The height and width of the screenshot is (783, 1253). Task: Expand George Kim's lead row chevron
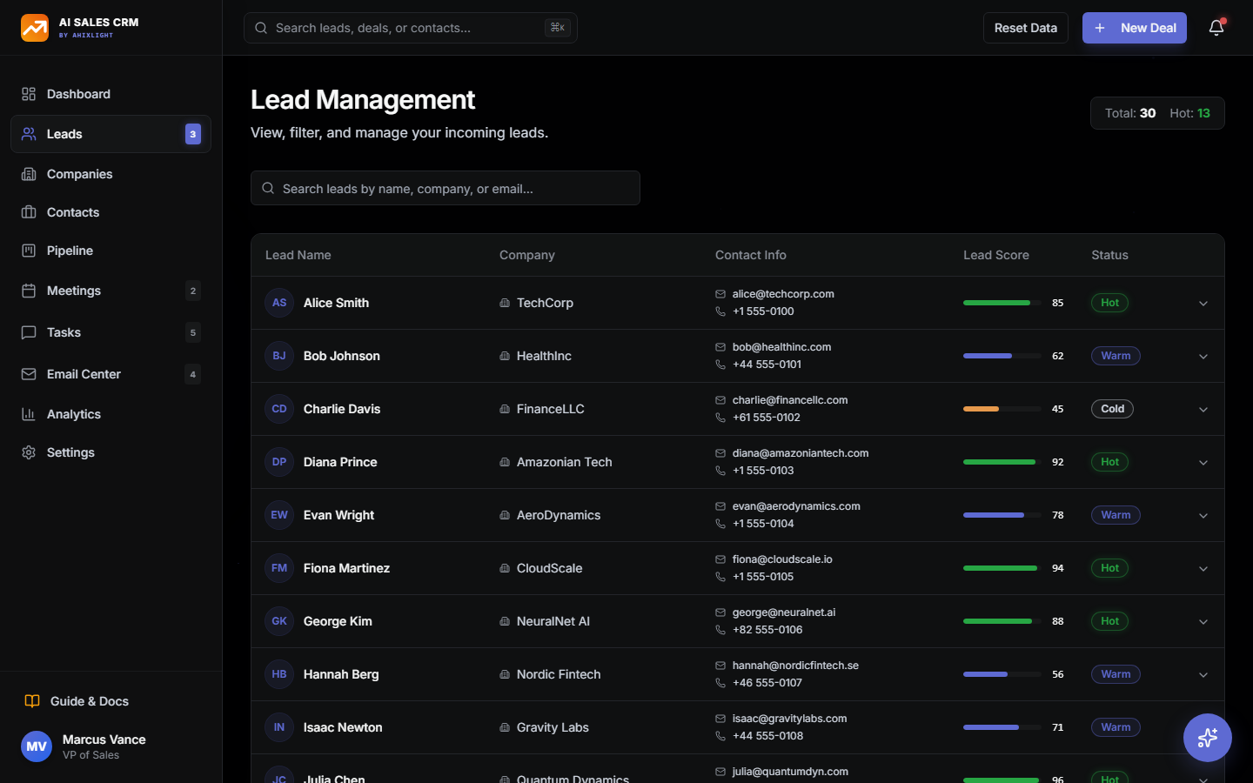[1203, 621]
